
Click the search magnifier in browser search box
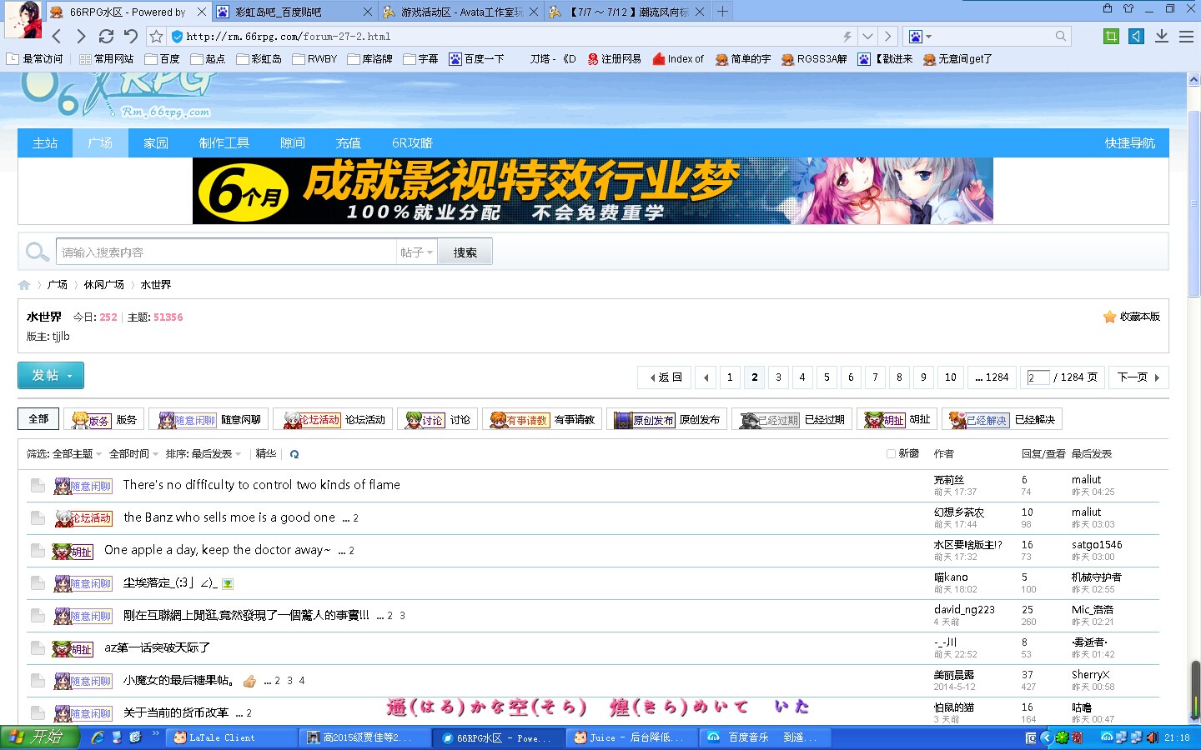[x=1061, y=36]
